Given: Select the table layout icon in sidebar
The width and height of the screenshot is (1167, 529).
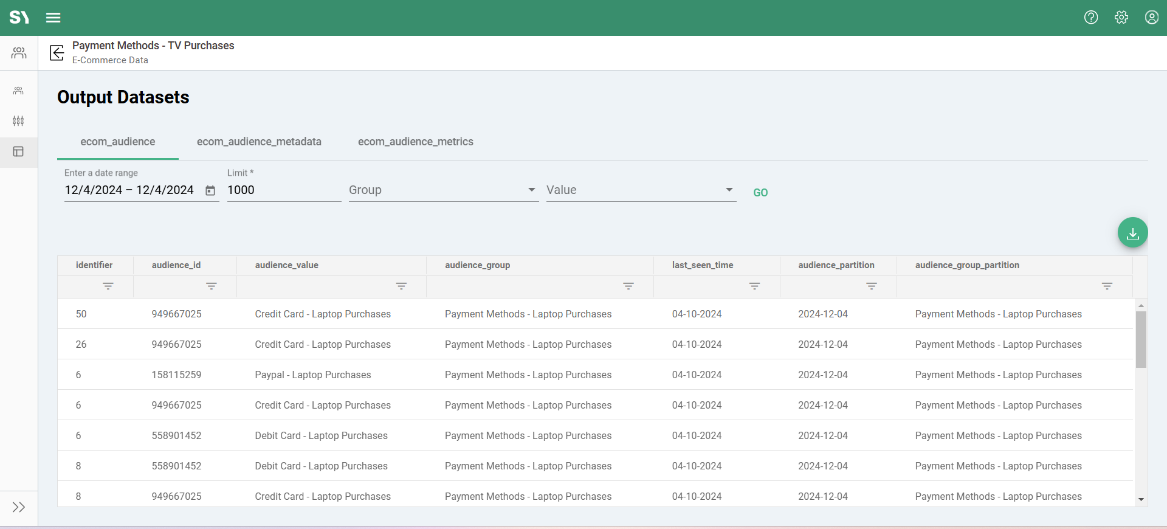Looking at the screenshot, I should point(18,151).
